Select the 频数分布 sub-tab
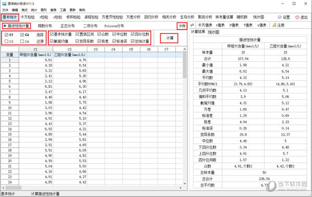The image size is (312, 197). pyautogui.click(x=45, y=26)
